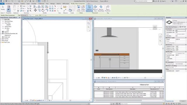Open New Electrical Fixture filter dropdown
The height and width of the screenshot is (105, 187).
172,27
